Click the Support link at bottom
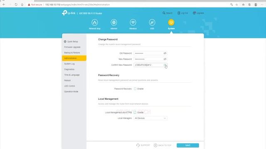 (x=143, y=145)
